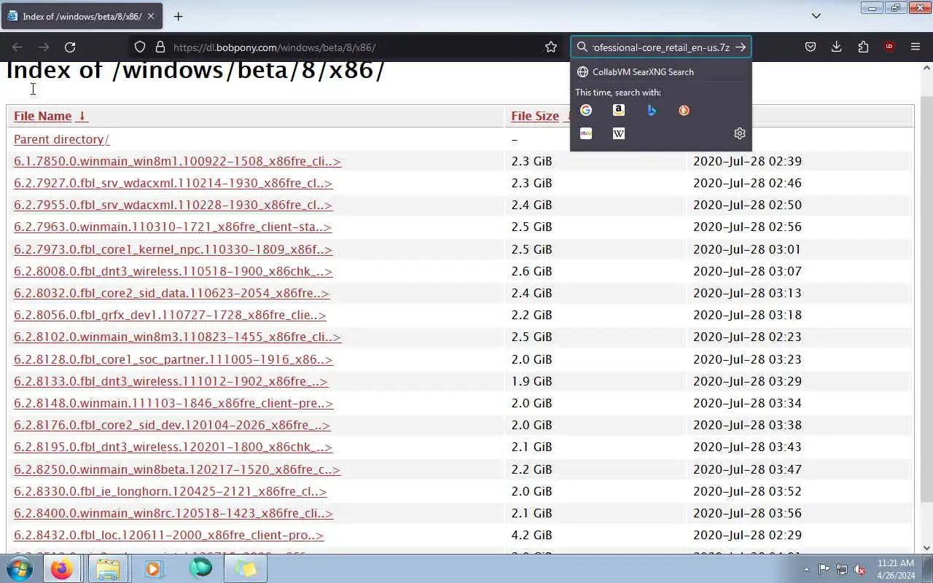Open the Parent directory link
Screen dimensions: 933x583
click(61, 139)
